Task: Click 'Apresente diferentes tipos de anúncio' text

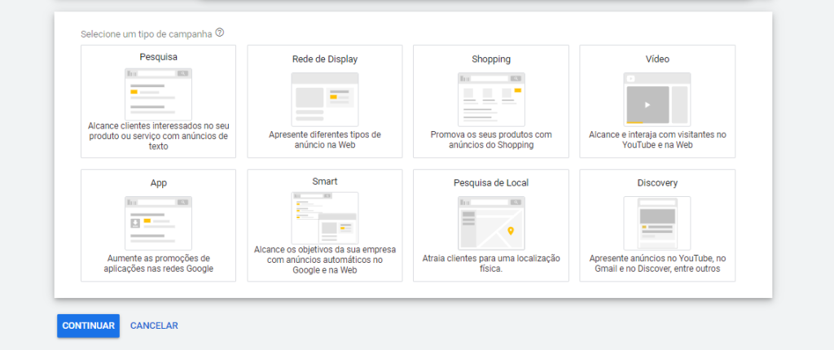Action: coord(324,139)
